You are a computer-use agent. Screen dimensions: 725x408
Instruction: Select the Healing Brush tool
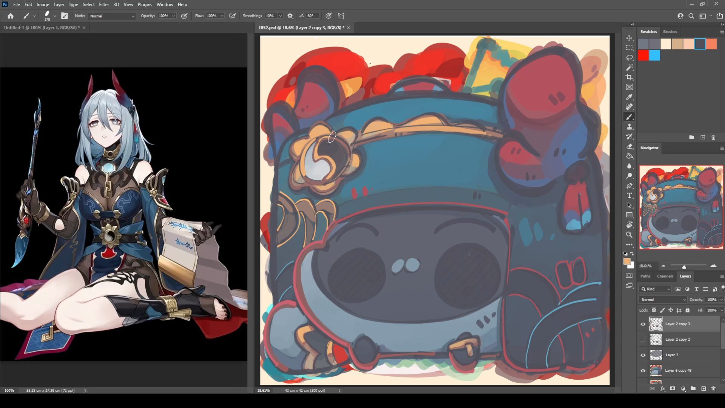[x=629, y=107]
